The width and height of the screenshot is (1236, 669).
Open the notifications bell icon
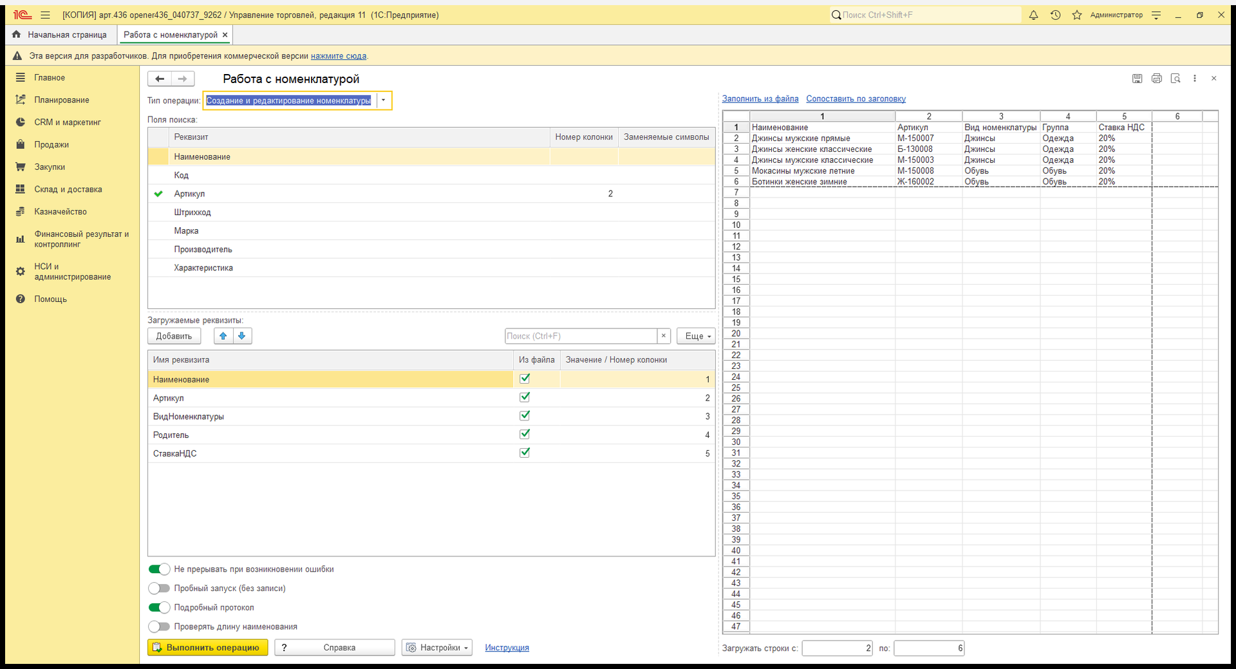1033,15
